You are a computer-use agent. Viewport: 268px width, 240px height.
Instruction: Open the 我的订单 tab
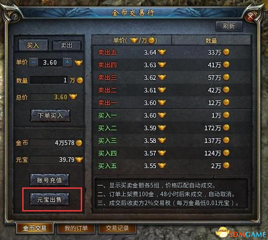pyautogui.click(x=76, y=228)
